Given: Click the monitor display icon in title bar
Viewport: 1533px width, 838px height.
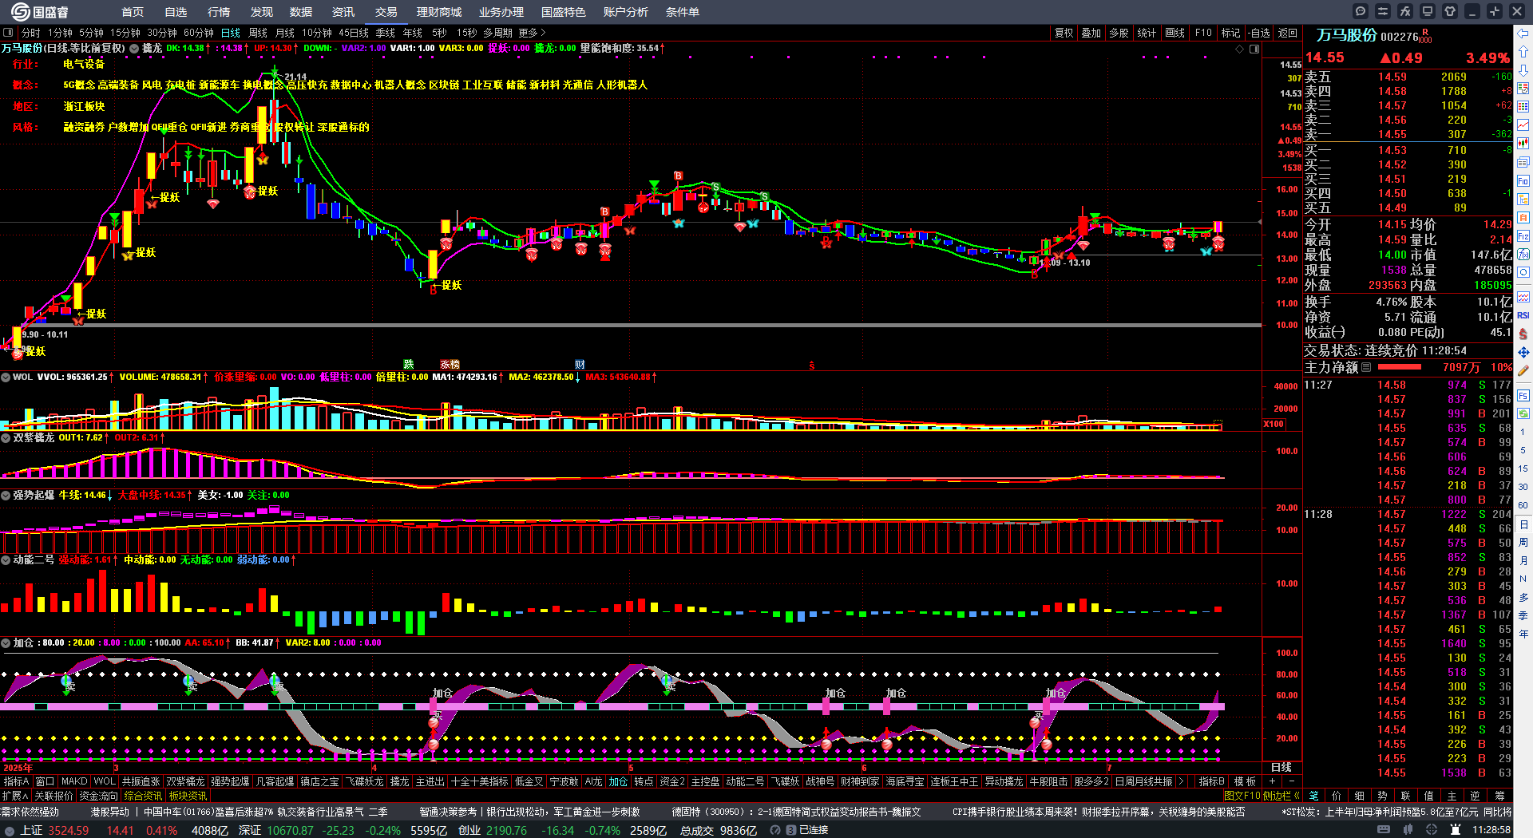Looking at the screenshot, I should point(1428,11).
